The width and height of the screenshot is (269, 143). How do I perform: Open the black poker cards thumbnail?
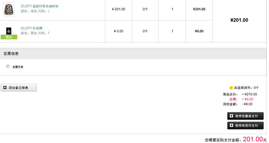pyautogui.click(x=9, y=31)
